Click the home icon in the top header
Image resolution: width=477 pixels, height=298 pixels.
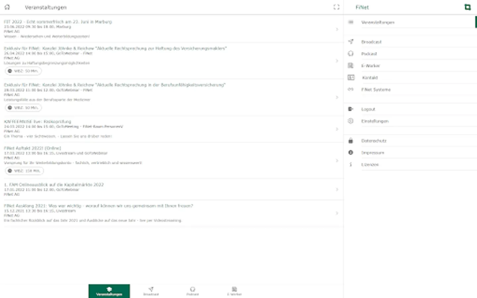[7, 7]
